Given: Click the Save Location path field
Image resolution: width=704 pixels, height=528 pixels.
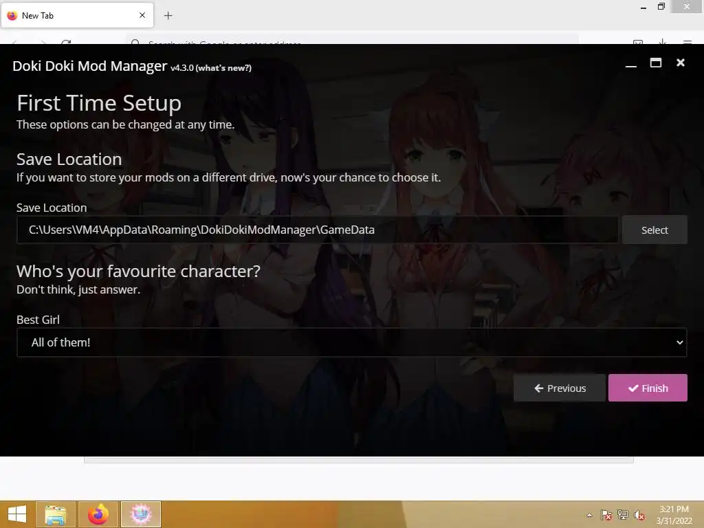Looking at the screenshot, I should [x=318, y=230].
